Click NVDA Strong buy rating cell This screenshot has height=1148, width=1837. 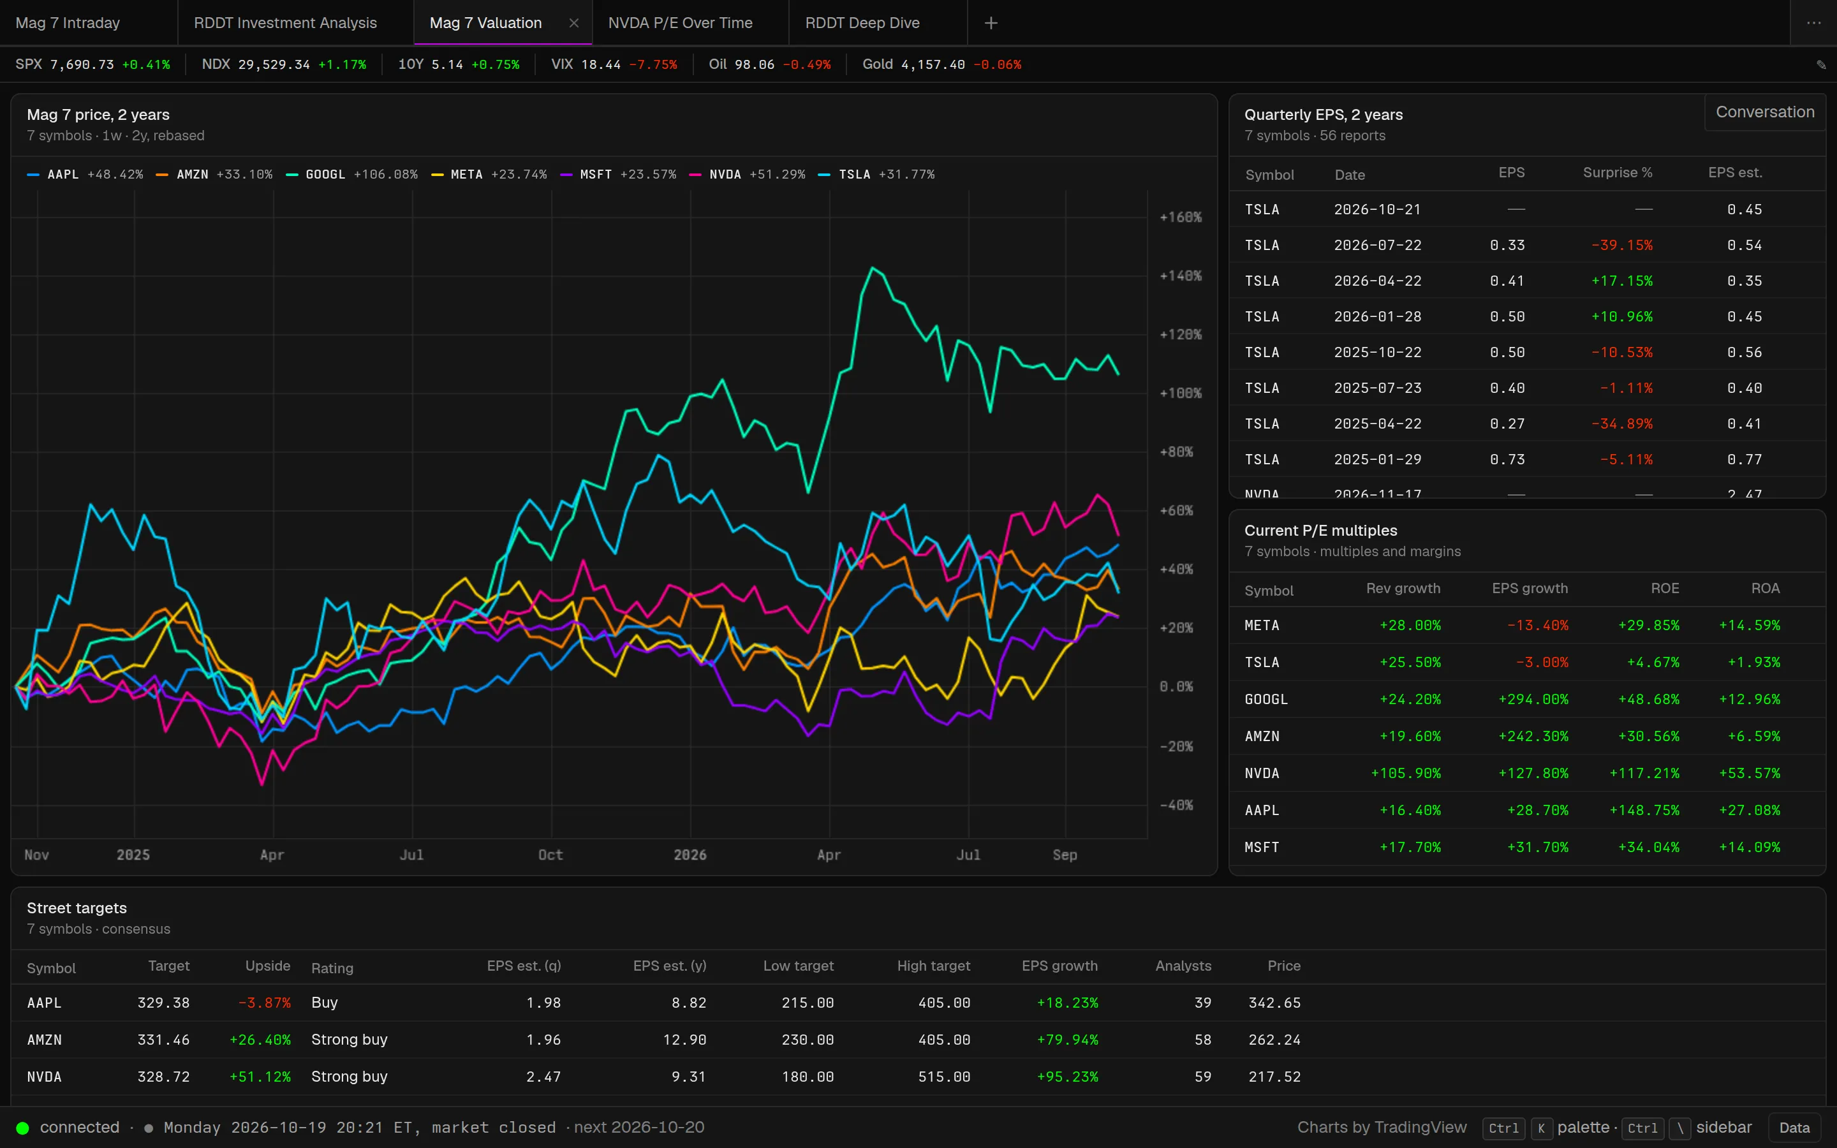pyautogui.click(x=349, y=1077)
